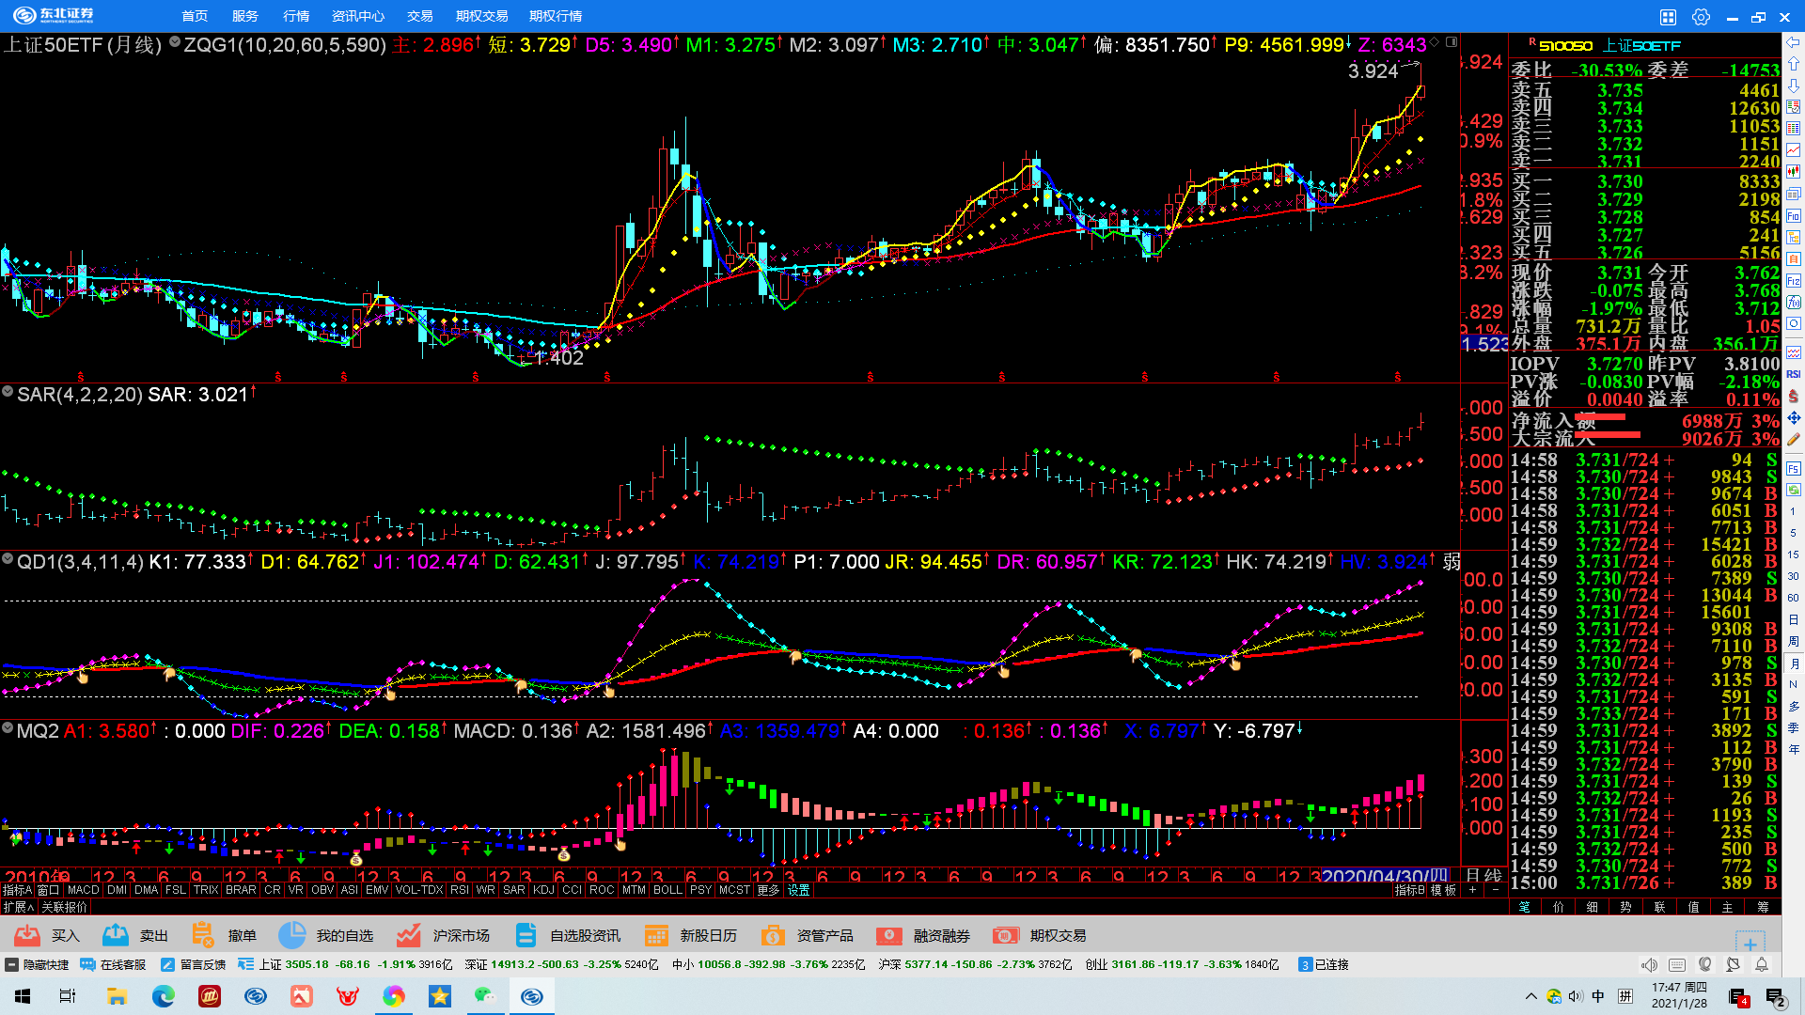Open the 新股日历 calendar icon
This screenshot has height=1015, width=1805.
point(656,935)
